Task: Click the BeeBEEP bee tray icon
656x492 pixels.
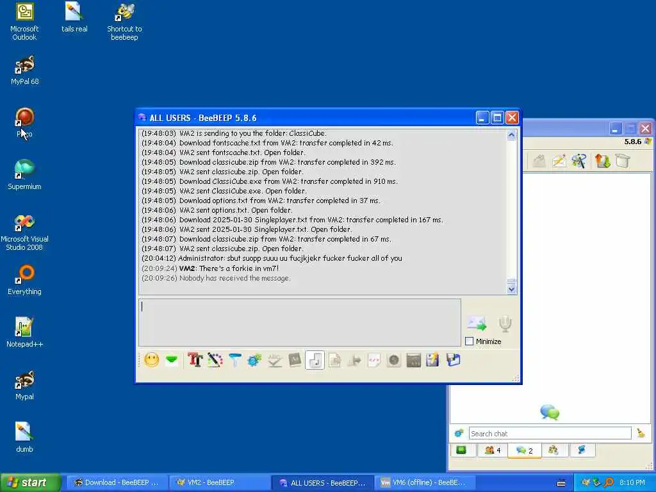Action: click(586, 482)
